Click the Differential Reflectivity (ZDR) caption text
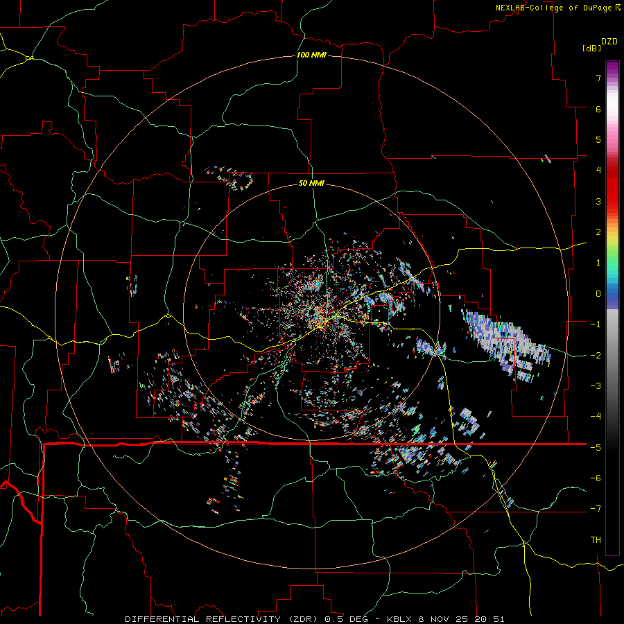 pos(223,619)
